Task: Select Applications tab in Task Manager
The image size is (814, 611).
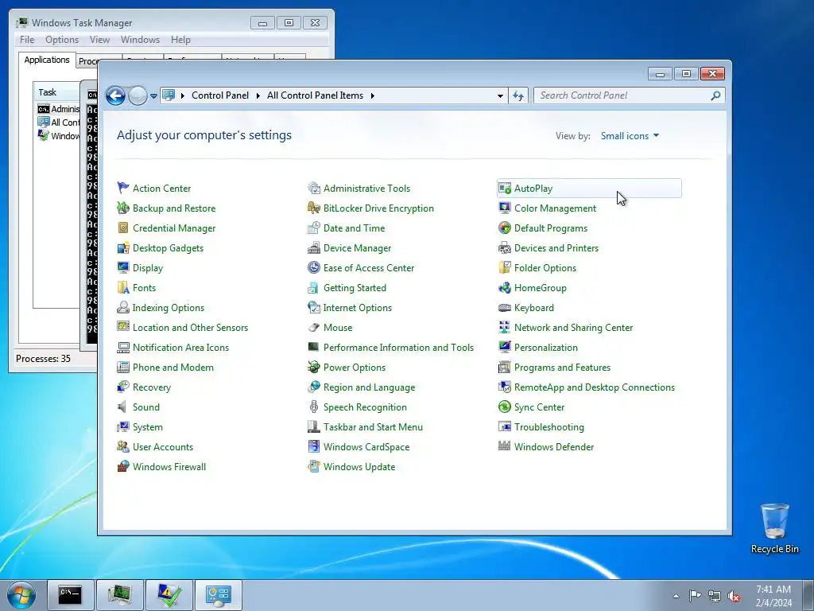Action: coord(47,60)
